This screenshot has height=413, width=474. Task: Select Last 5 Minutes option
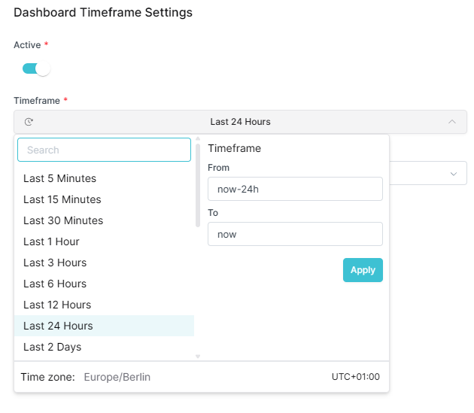tap(59, 178)
